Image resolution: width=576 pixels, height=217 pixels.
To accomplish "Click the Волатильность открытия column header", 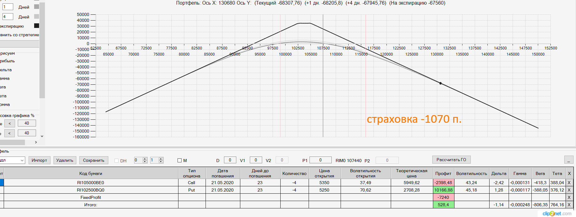I will (366, 173).
